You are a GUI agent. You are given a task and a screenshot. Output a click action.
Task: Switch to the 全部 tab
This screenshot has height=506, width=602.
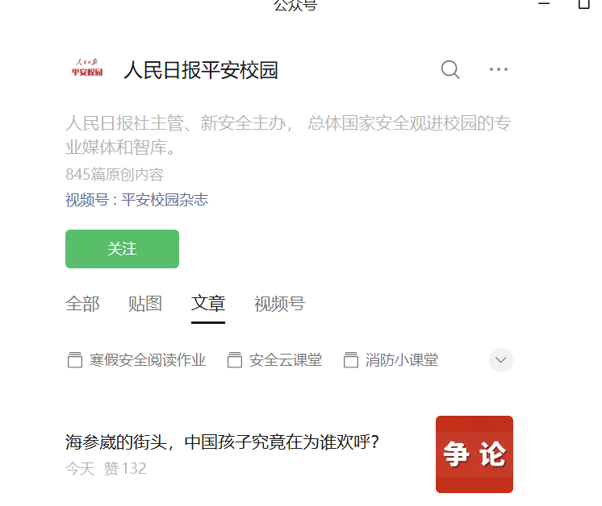pos(82,304)
